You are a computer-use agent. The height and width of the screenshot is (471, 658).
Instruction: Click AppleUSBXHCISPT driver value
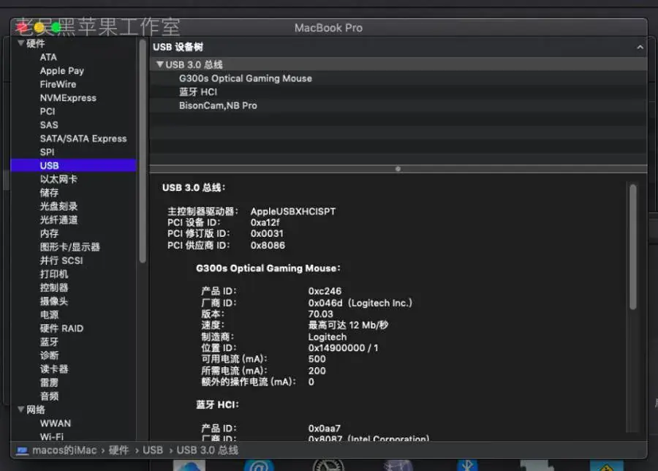pos(293,211)
